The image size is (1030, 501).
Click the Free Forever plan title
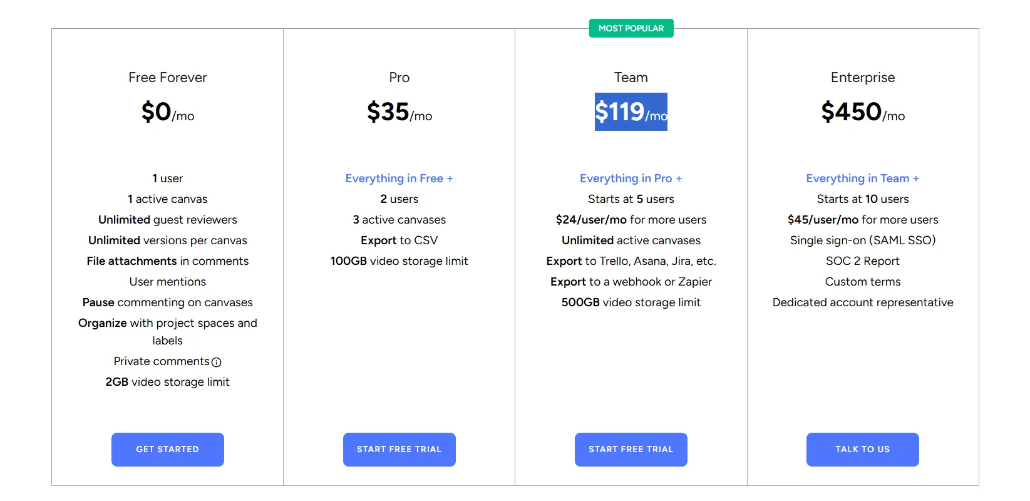167,78
